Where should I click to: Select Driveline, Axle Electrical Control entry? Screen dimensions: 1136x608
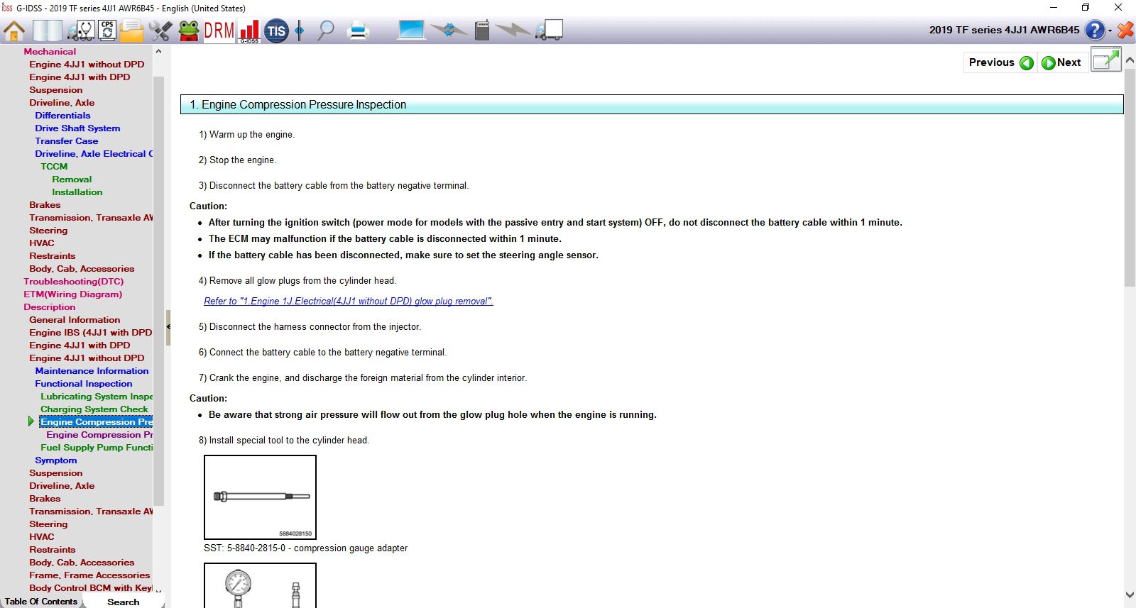[94, 153]
